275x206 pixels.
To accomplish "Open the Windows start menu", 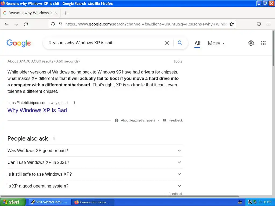I will click(x=13, y=202).
